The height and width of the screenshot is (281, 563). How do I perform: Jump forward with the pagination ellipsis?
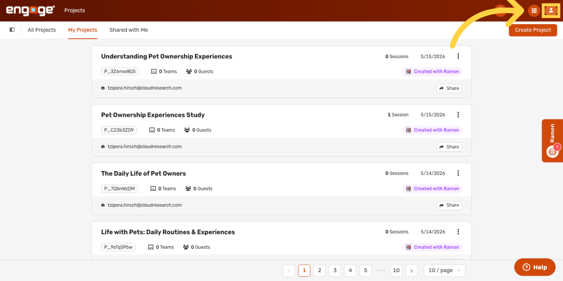pos(381,270)
